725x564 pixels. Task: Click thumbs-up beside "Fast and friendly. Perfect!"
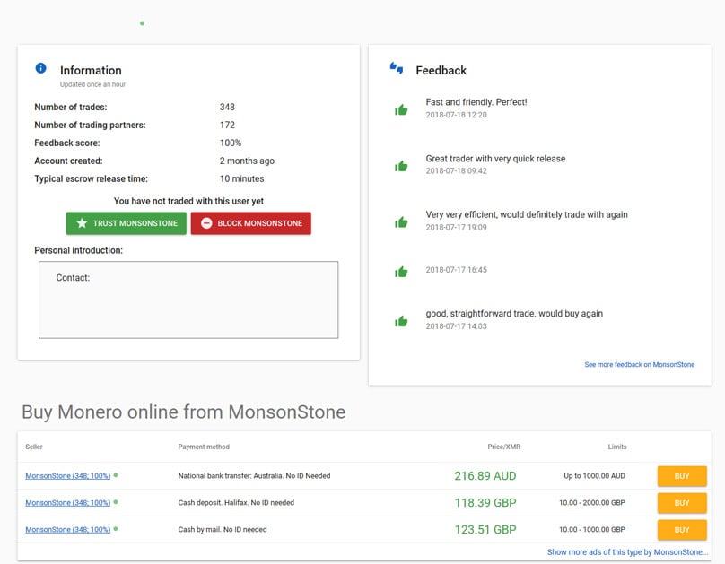(x=401, y=109)
